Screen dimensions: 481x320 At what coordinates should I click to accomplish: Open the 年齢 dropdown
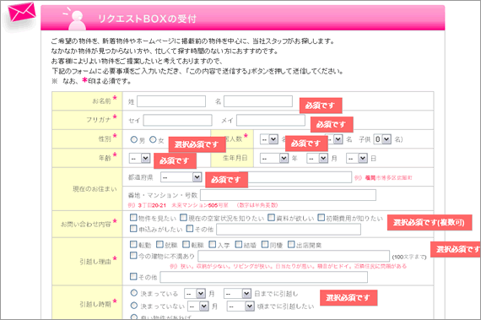[x=139, y=159]
